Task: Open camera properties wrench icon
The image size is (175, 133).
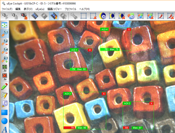Action: pos(74,16)
